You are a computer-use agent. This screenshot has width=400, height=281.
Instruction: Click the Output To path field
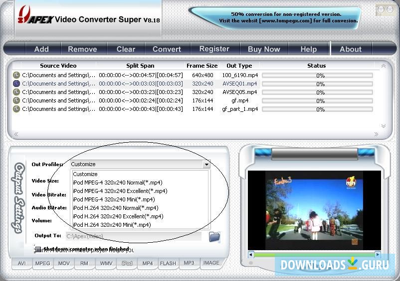(x=134, y=236)
